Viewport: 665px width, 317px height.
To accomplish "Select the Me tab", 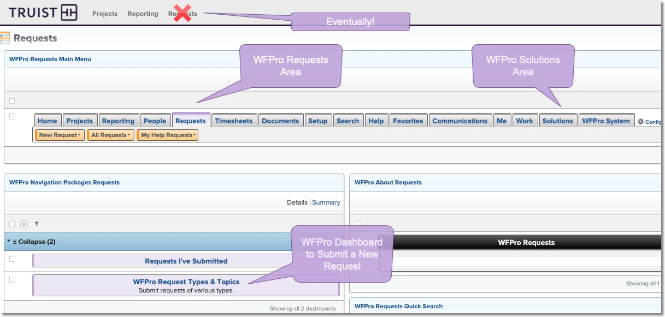I will pos(502,121).
